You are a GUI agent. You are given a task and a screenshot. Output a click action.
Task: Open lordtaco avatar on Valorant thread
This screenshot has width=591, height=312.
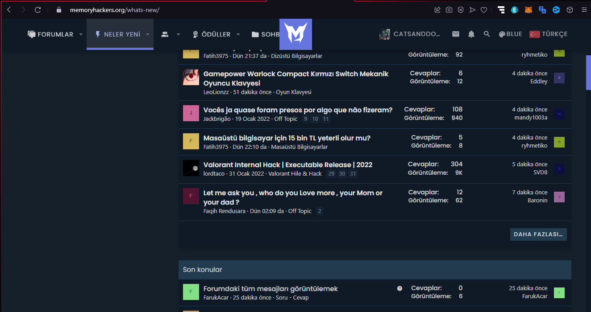point(191,168)
